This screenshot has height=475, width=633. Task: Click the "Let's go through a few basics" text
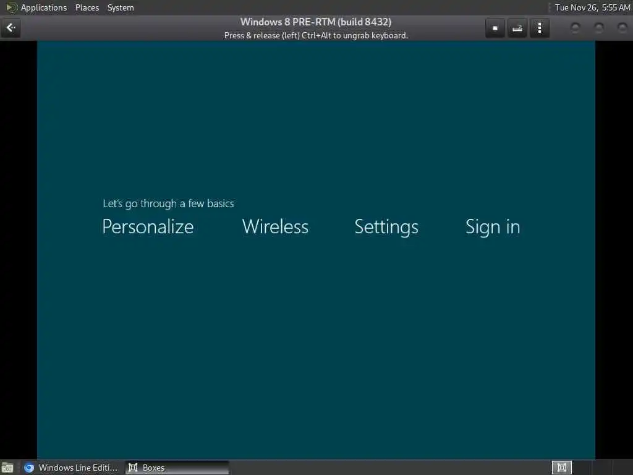pyautogui.click(x=168, y=203)
